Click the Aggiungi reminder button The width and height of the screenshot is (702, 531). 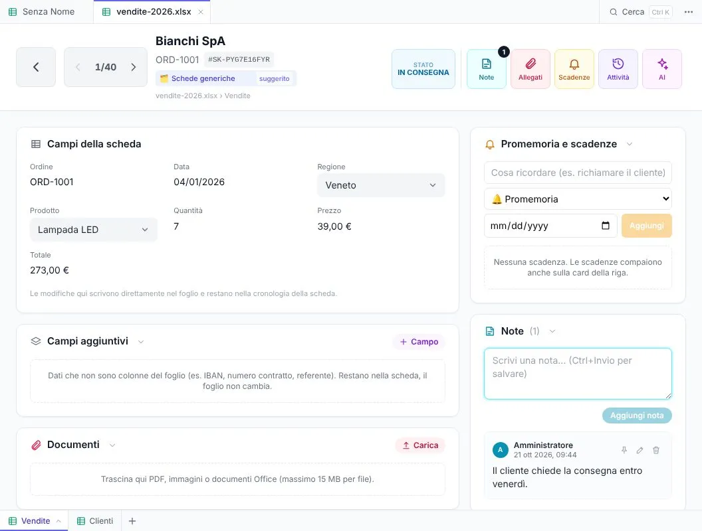646,226
